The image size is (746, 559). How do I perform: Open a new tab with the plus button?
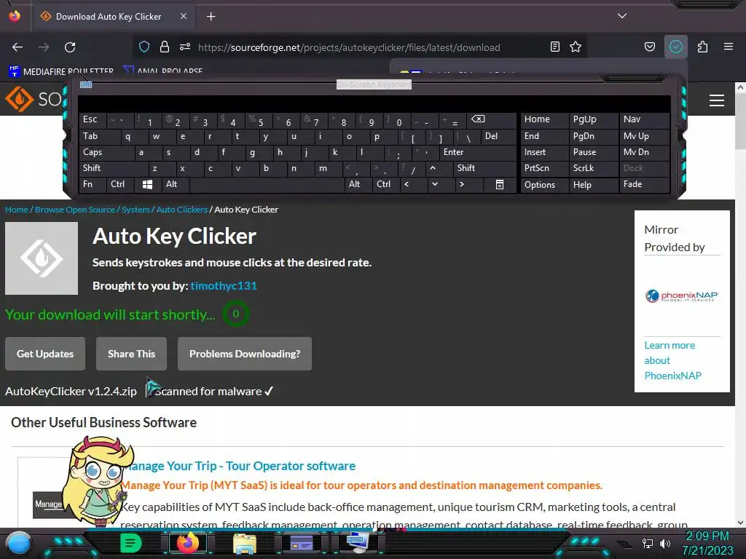tap(211, 17)
